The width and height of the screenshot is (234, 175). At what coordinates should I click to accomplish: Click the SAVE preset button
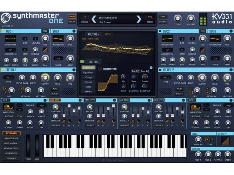pyautogui.click(x=163, y=16)
